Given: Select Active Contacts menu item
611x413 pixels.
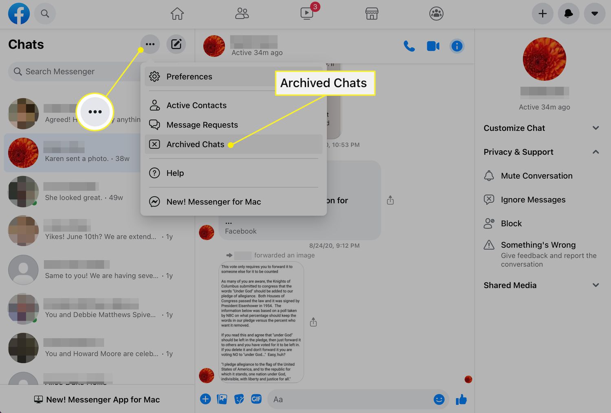Looking at the screenshot, I should click(x=233, y=105).
